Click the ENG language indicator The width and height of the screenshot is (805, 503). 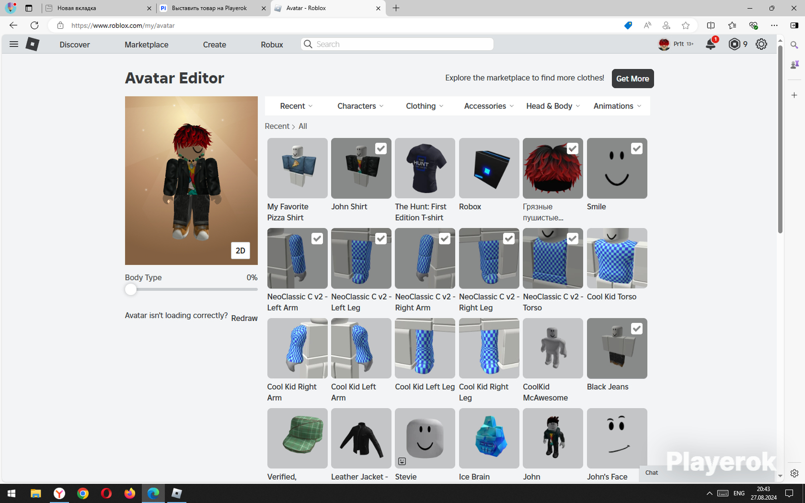coord(739,493)
